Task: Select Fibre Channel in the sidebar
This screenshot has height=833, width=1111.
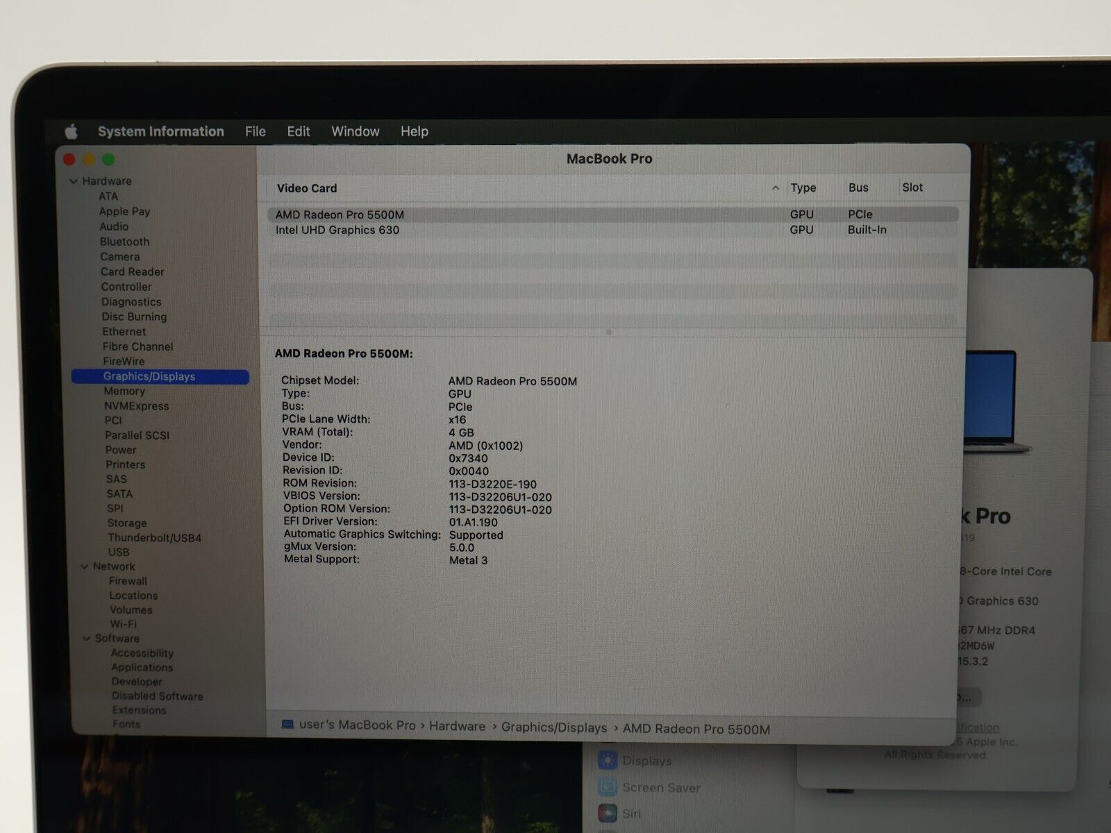Action: coord(137,346)
